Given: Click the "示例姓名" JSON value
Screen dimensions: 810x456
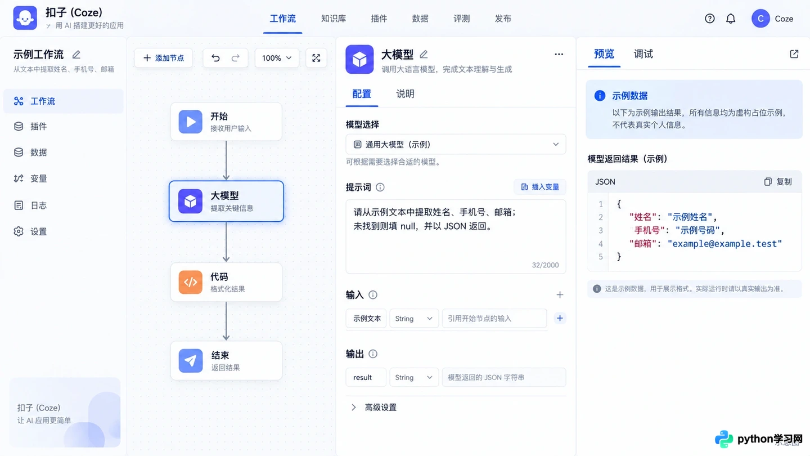Looking at the screenshot, I should point(690,217).
